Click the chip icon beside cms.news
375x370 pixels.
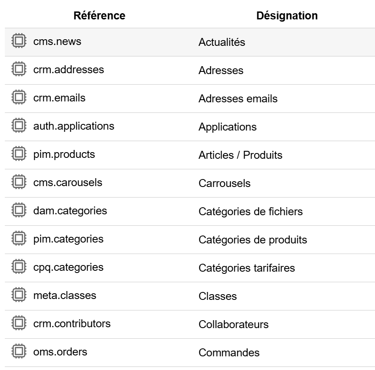click(19, 41)
